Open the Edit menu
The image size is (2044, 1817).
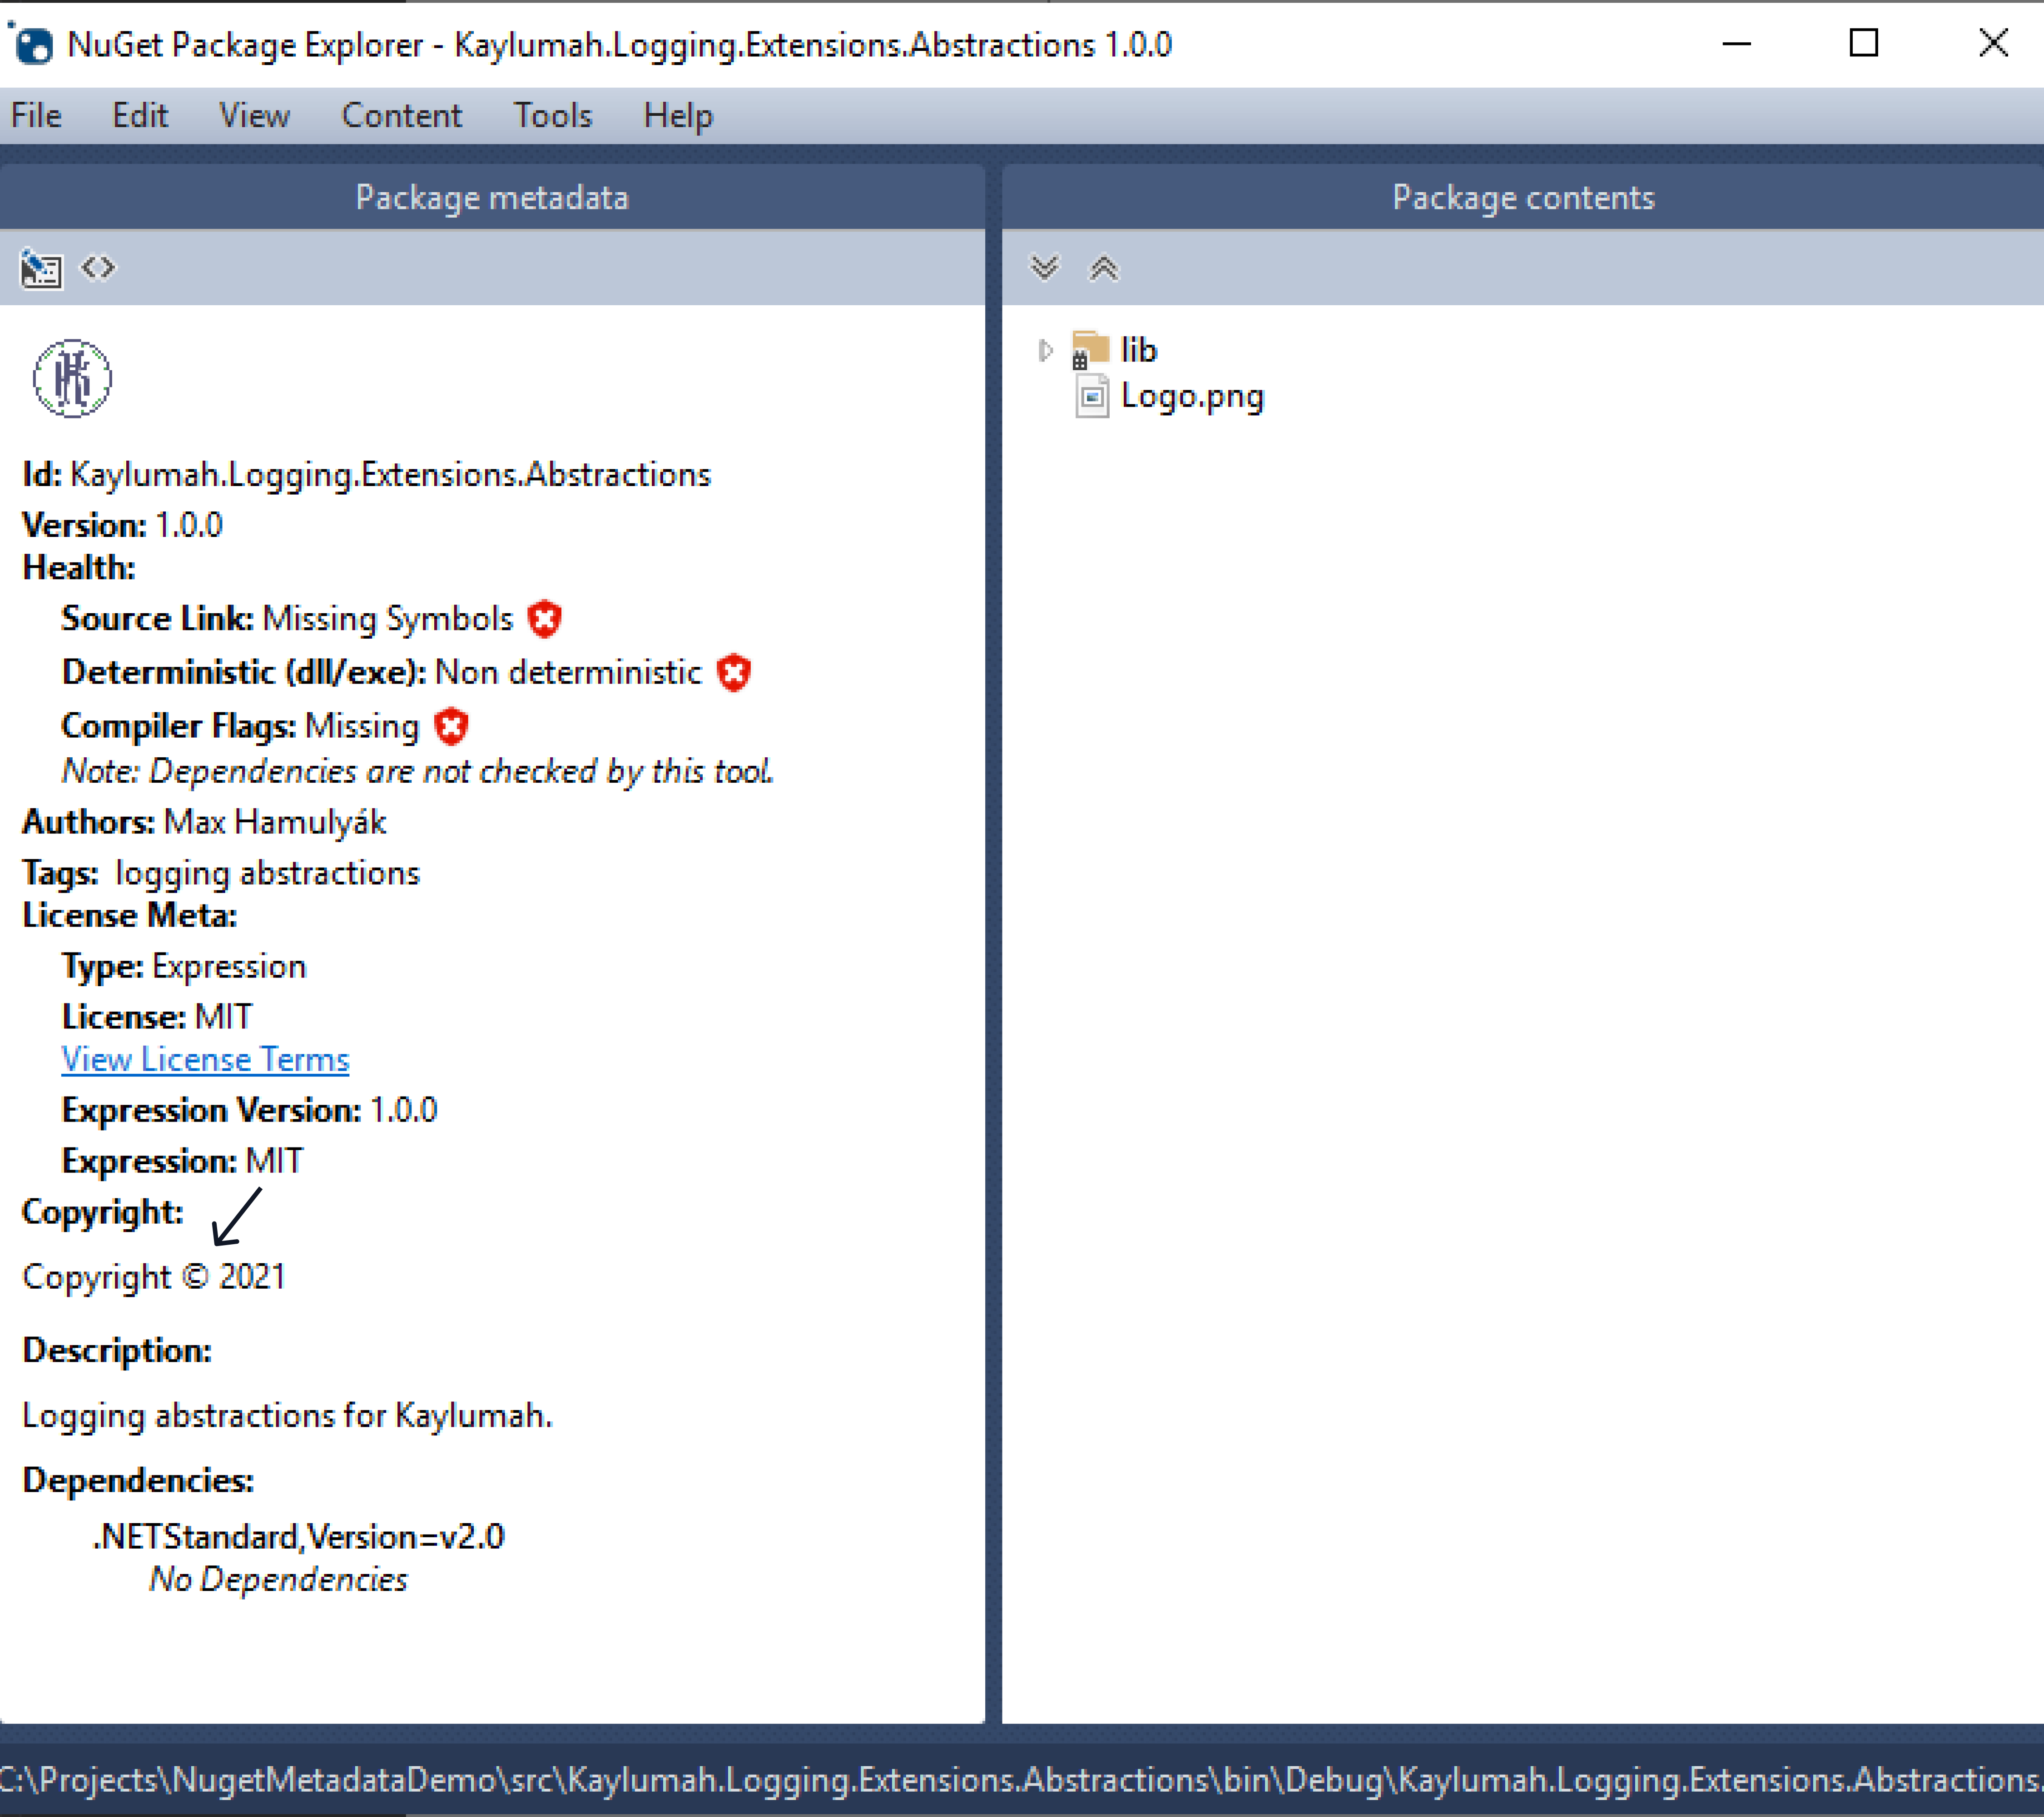[140, 116]
